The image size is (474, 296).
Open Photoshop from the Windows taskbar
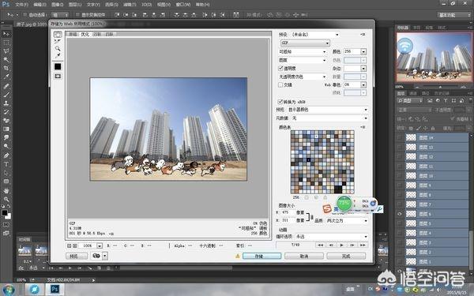(x=55, y=289)
